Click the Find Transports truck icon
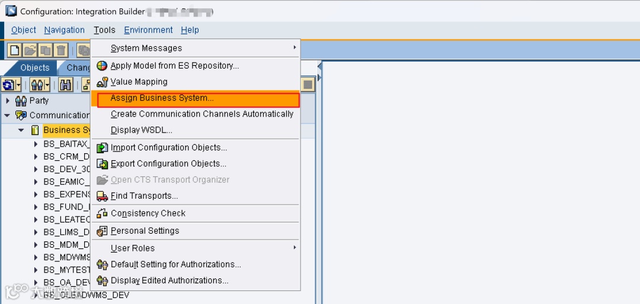 coord(102,196)
